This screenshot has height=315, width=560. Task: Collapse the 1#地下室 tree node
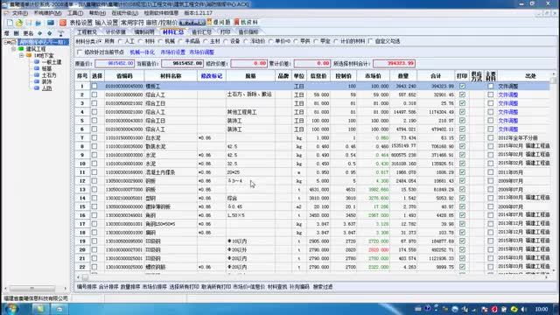click(x=21, y=56)
